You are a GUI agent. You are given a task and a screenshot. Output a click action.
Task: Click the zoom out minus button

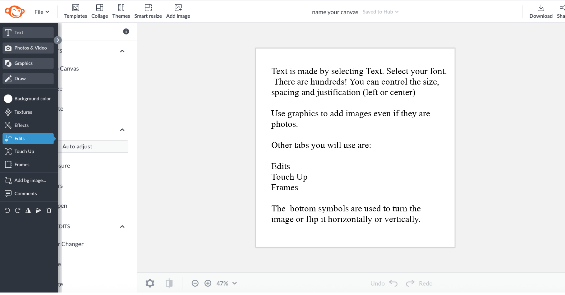point(195,283)
